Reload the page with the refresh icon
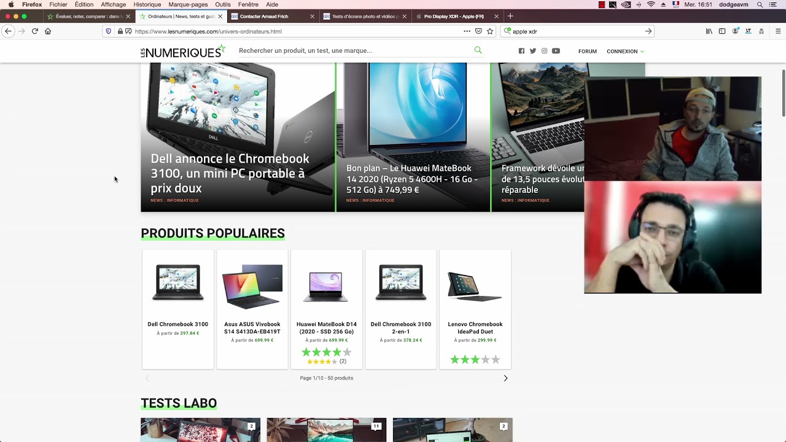 [x=34, y=31]
